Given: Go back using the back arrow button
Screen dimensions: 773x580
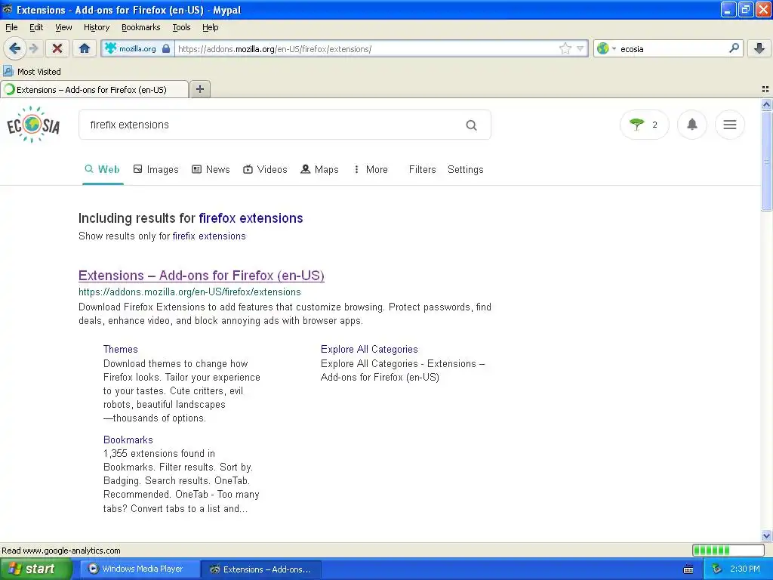Looking at the screenshot, I should [x=15, y=48].
